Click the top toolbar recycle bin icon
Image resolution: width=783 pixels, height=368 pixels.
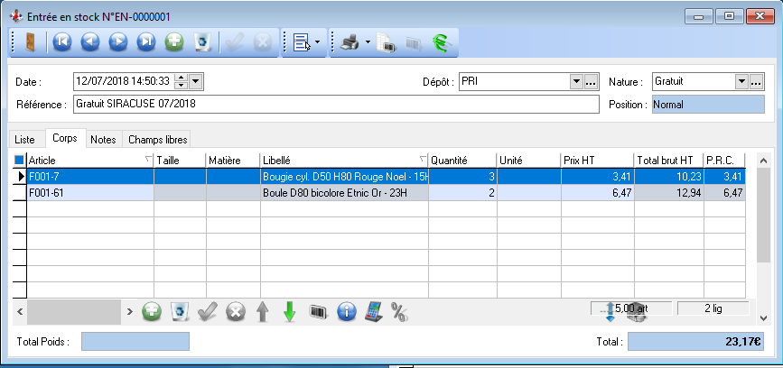pyautogui.click(x=203, y=41)
